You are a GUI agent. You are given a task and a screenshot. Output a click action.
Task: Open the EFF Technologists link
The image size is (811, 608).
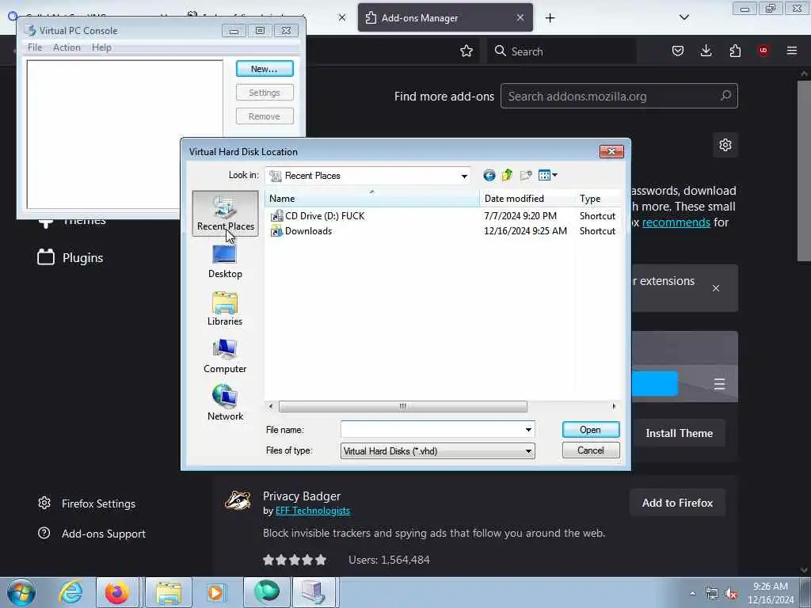[313, 511]
